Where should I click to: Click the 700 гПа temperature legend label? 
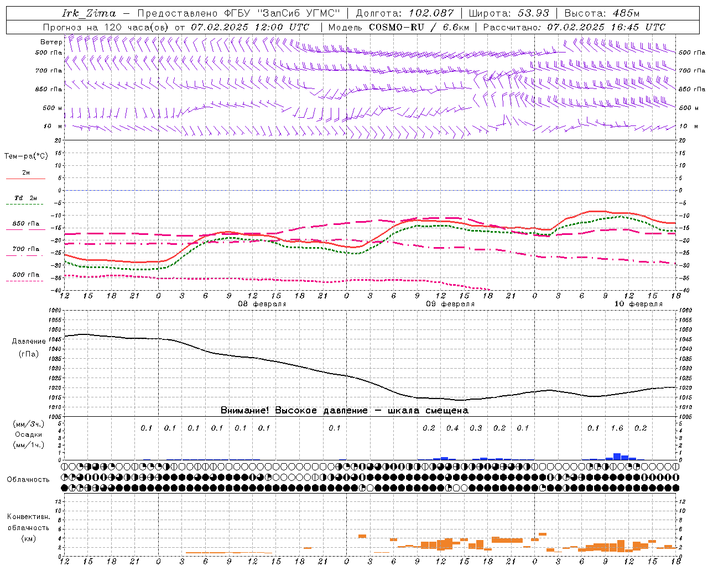(26, 249)
